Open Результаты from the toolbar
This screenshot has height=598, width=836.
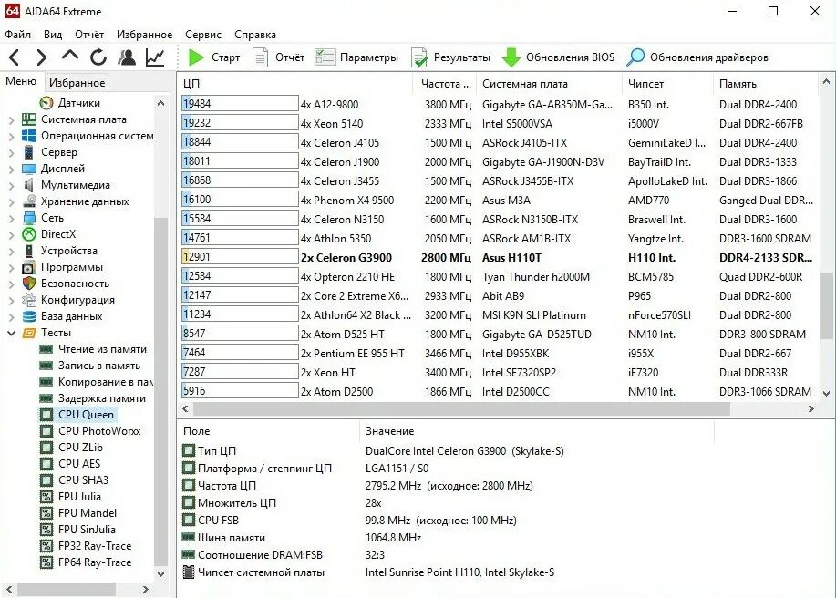click(450, 57)
